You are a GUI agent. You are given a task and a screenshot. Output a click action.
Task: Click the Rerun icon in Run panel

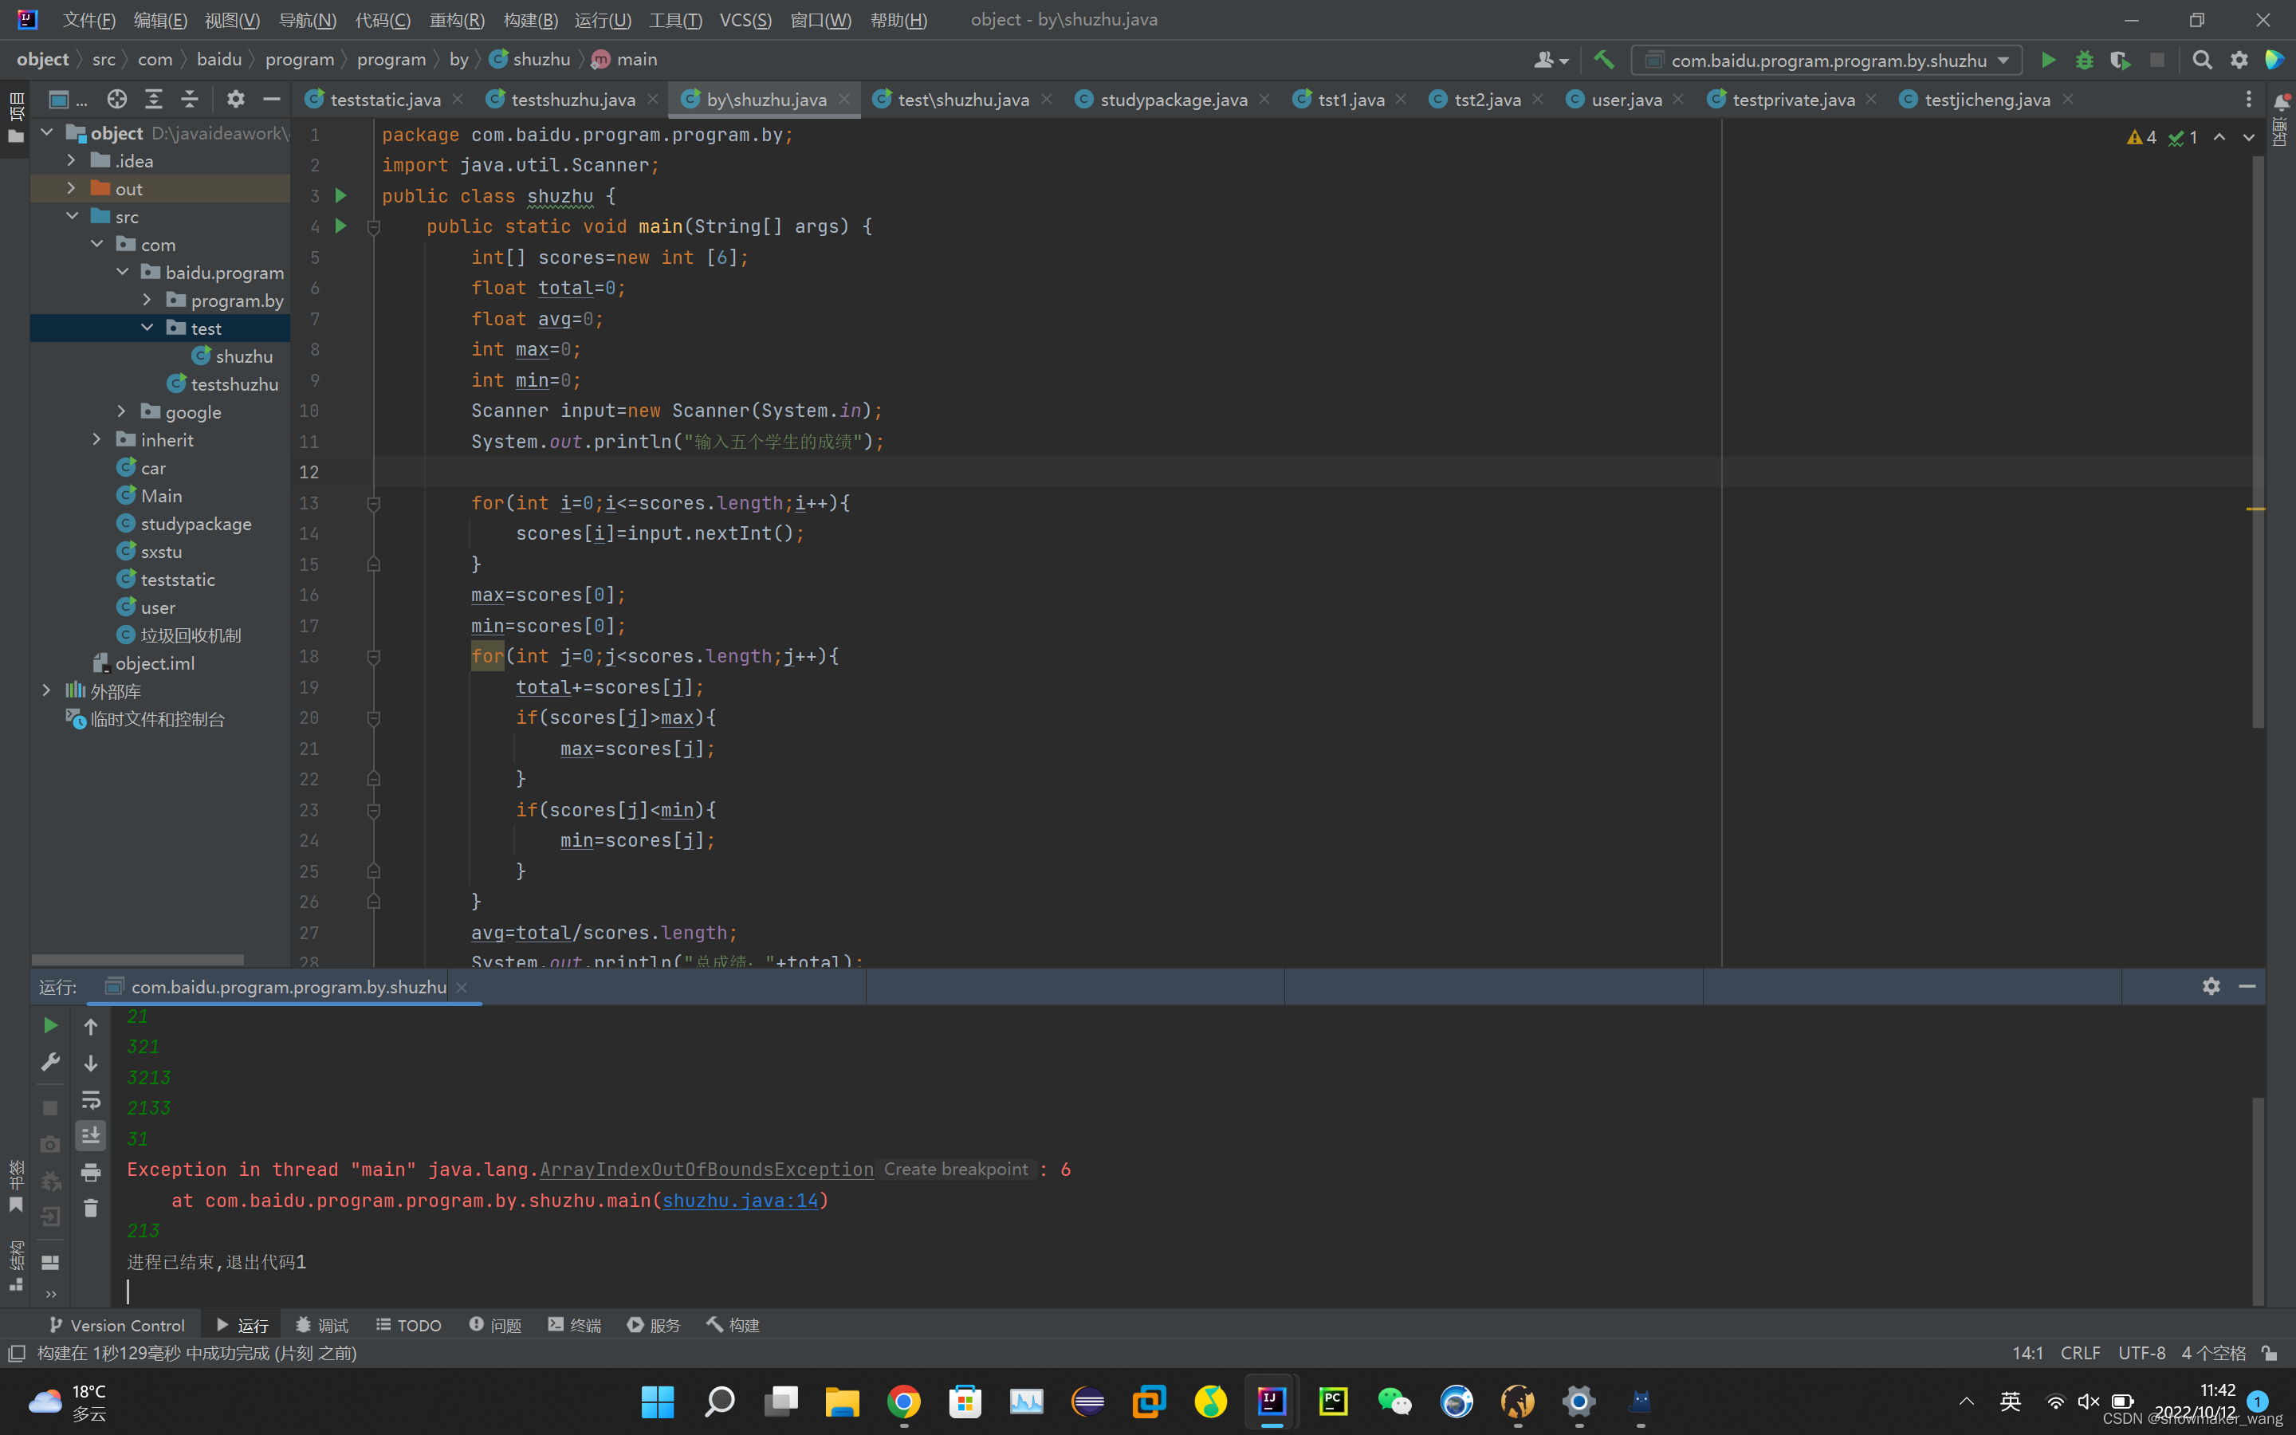click(50, 1026)
